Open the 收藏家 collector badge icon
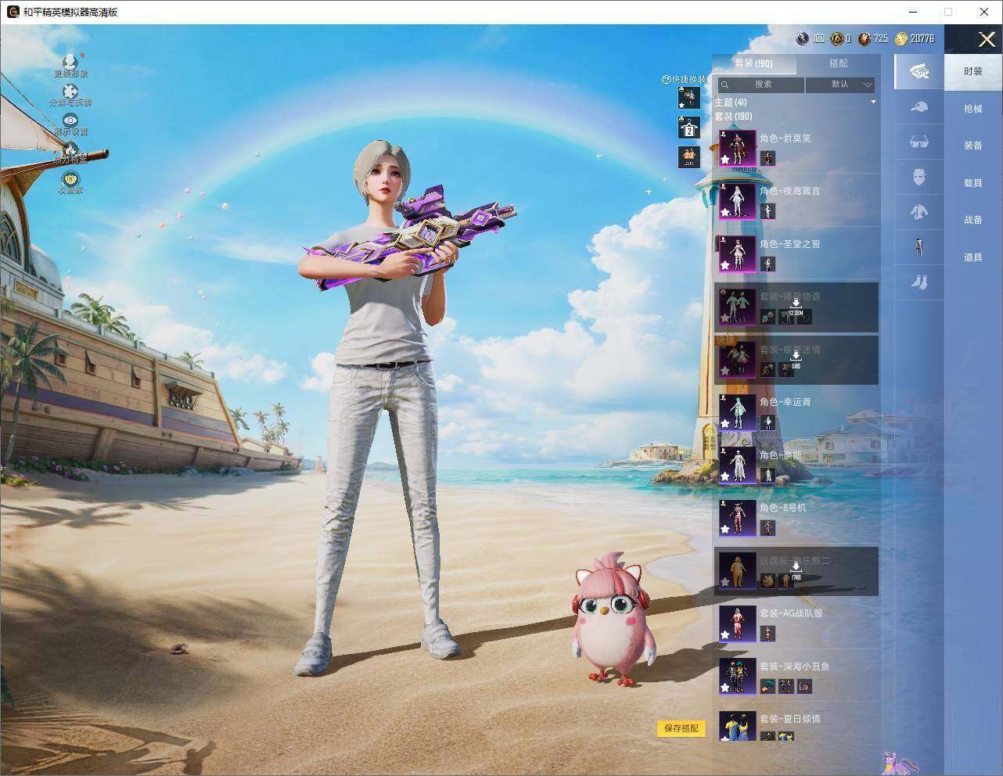The width and height of the screenshot is (1003, 776). pyautogui.click(x=70, y=179)
